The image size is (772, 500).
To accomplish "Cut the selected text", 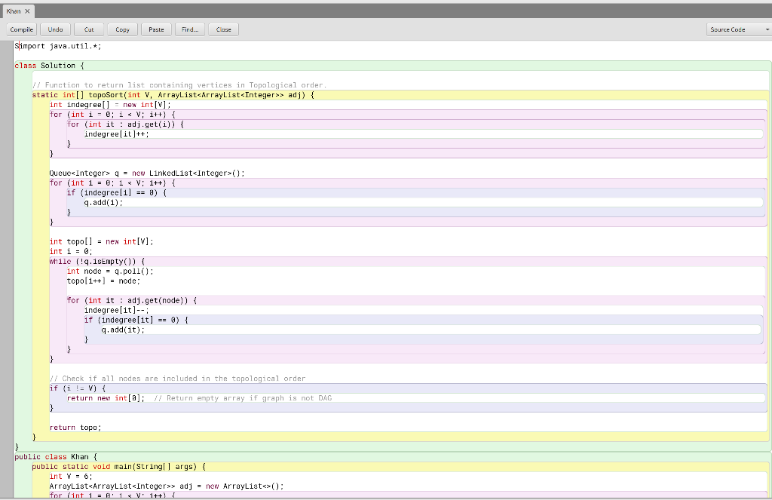I will [89, 29].
